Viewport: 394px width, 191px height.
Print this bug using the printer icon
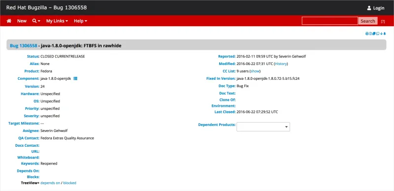tap(367, 33)
